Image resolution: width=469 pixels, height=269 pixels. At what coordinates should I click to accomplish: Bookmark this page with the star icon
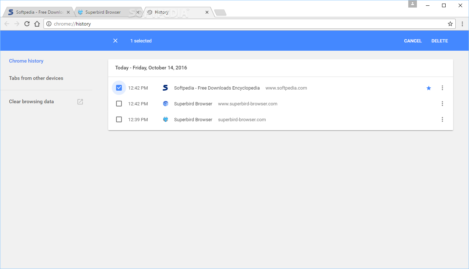click(450, 24)
